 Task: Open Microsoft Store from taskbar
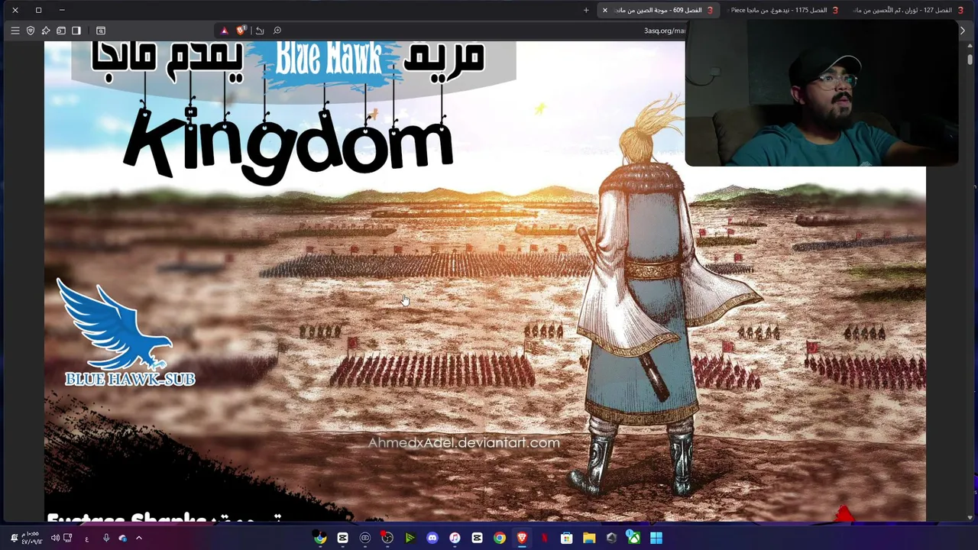coord(567,538)
